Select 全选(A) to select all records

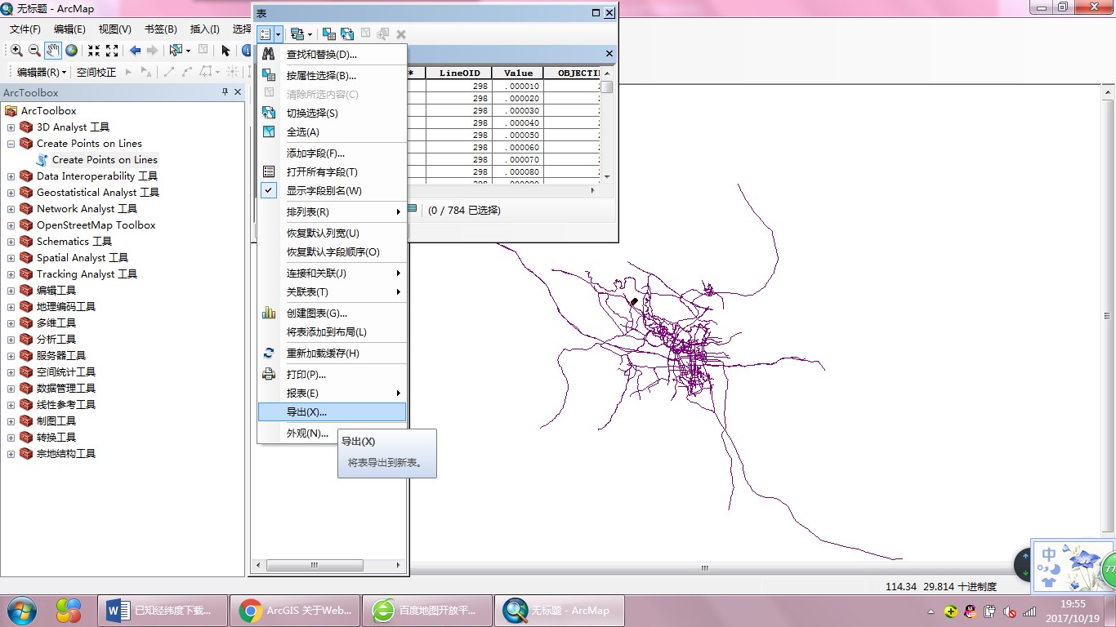(x=332, y=131)
